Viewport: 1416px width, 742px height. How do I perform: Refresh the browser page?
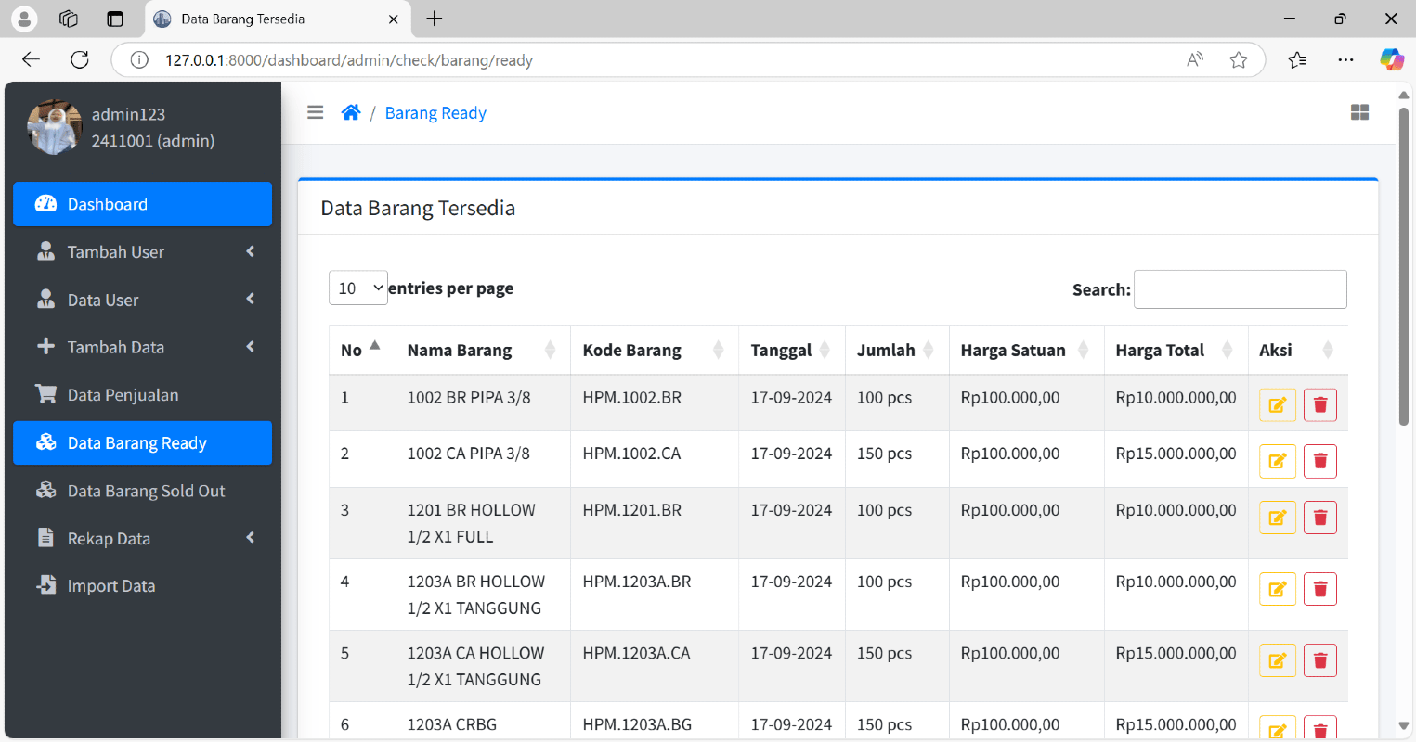click(x=80, y=59)
